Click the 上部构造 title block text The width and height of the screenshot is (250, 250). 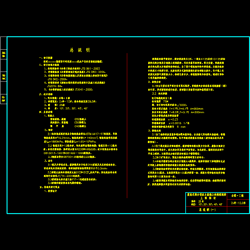click(207, 198)
